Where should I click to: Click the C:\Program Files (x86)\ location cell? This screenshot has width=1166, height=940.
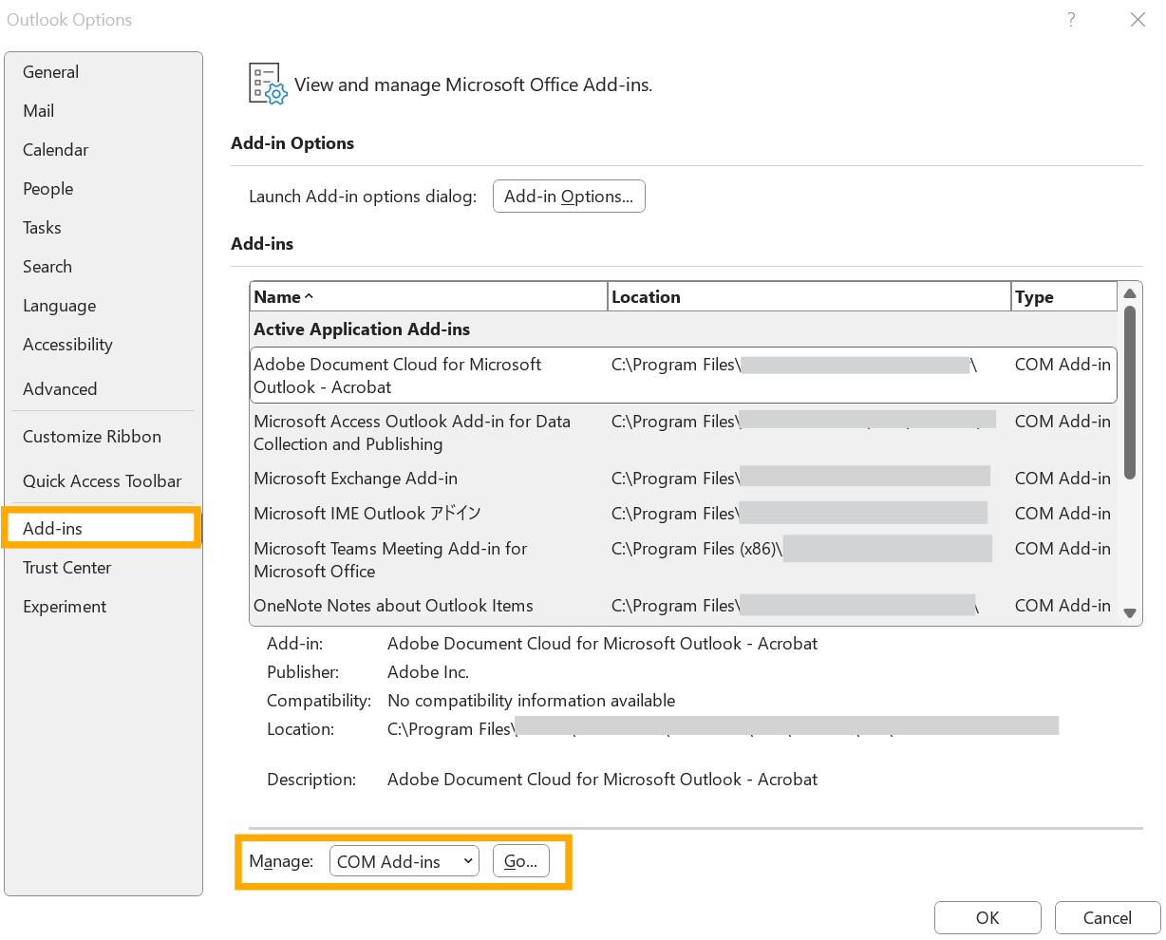tap(697, 549)
